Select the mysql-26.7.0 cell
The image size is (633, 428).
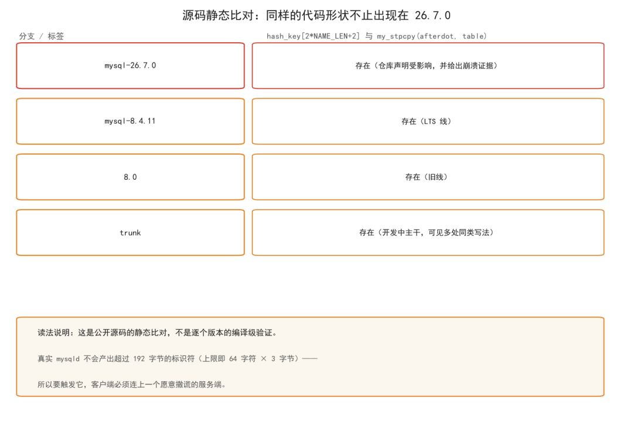pos(130,66)
